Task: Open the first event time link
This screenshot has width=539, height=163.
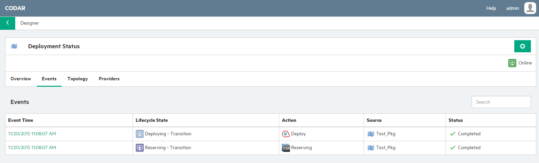Action: tap(32, 134)
